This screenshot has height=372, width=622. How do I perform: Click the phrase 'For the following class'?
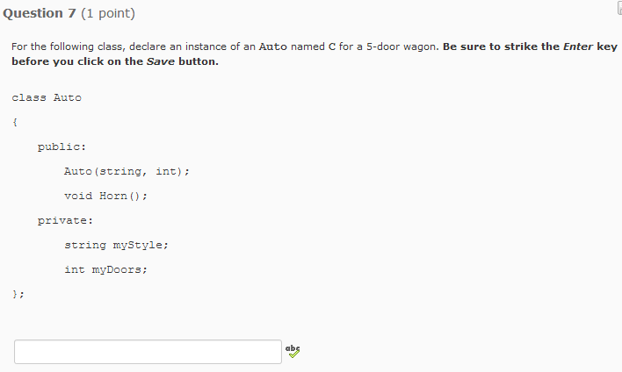[64, 46]
